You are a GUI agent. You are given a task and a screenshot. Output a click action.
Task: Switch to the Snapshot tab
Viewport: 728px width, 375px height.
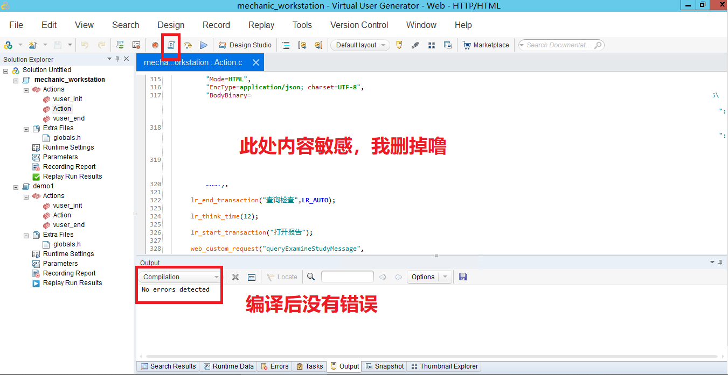point(384,366)
